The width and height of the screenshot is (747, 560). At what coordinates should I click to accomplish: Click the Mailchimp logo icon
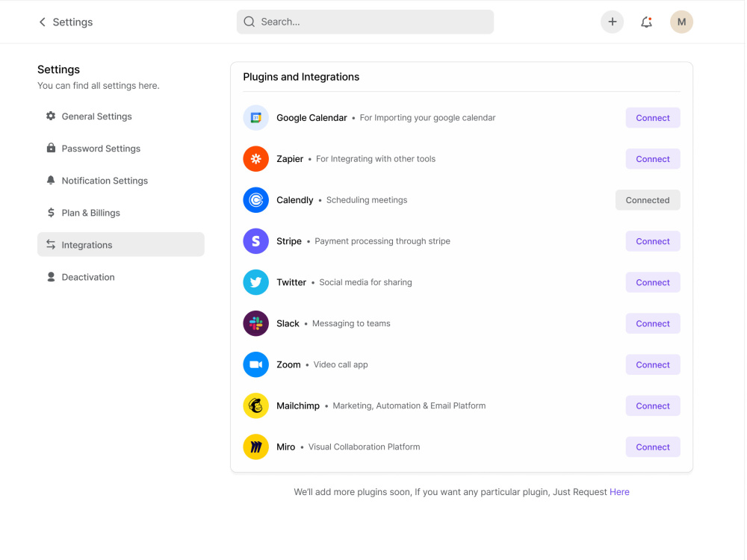tap(255, 405)
